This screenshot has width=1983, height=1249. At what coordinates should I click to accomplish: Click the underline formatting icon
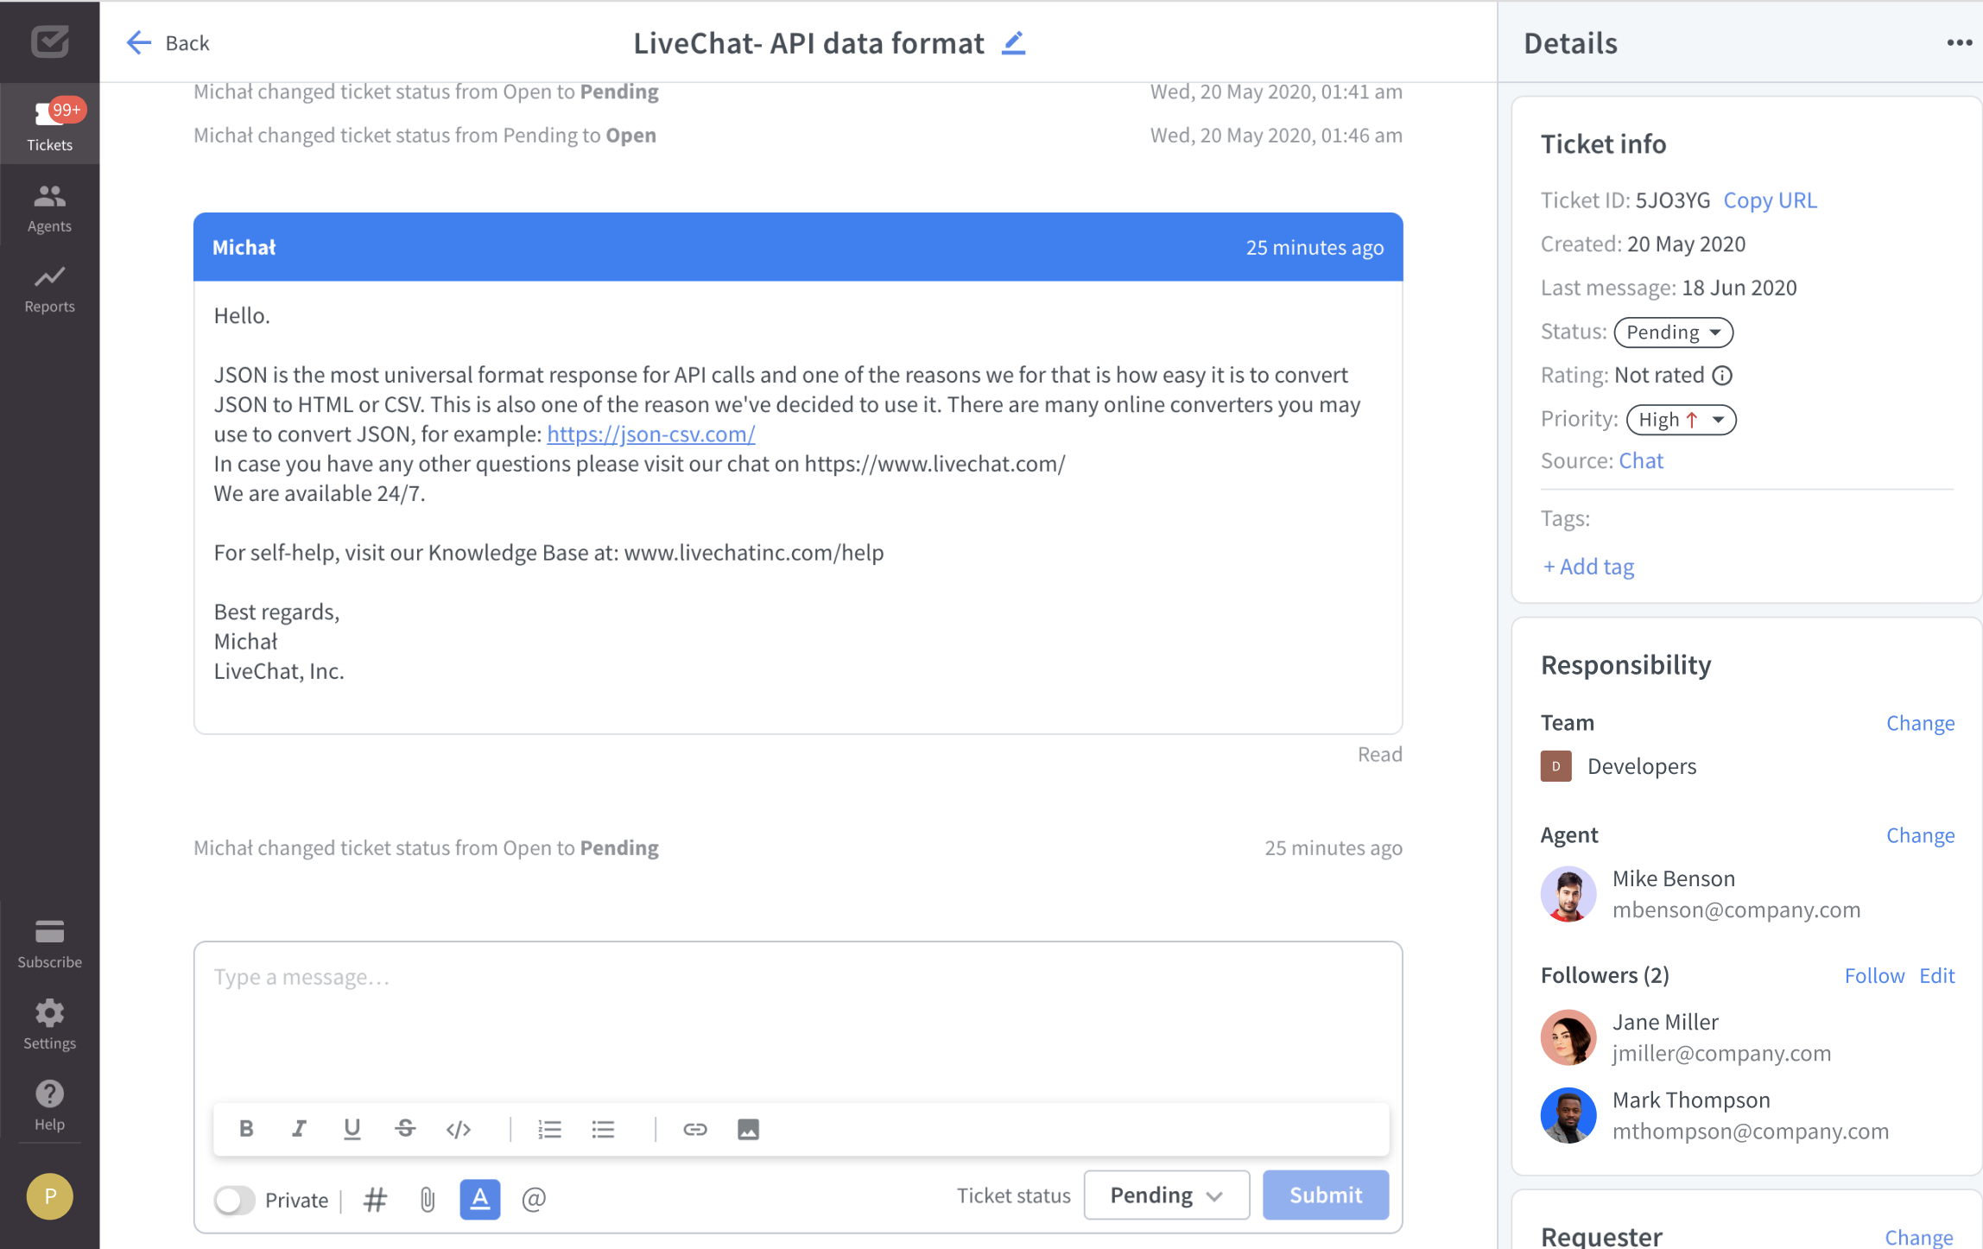click(x=352, y=1128)
